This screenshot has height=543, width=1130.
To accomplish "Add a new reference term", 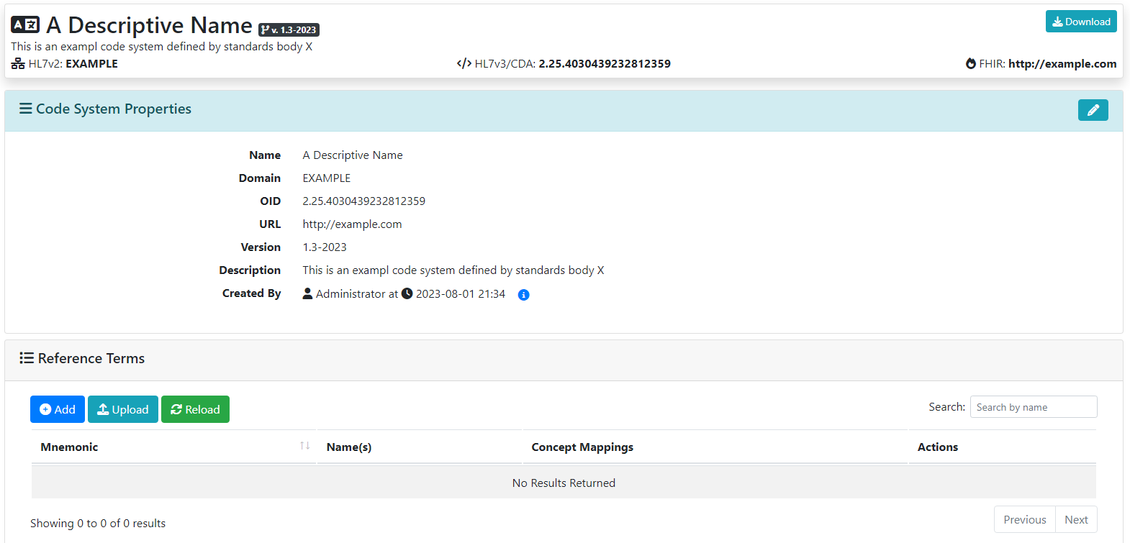I will tap(58, 409).
